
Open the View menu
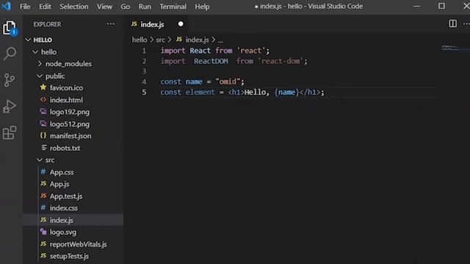[x=104, y=7]
